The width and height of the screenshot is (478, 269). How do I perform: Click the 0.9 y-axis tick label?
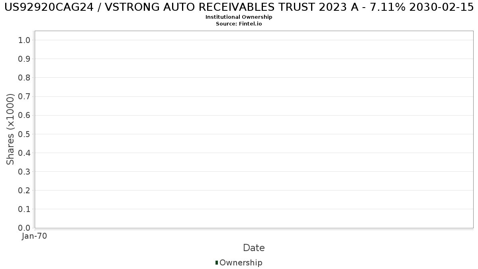[x=24, y=59]
